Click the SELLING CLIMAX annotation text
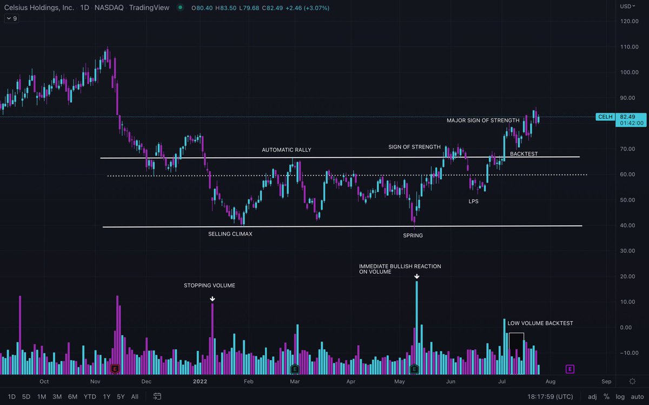The height and width of the screenshot is (405, 649). pyautogui.click(x=230, y=234)
